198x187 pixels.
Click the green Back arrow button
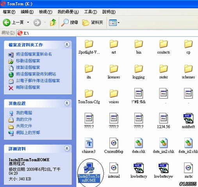[7, 23]
